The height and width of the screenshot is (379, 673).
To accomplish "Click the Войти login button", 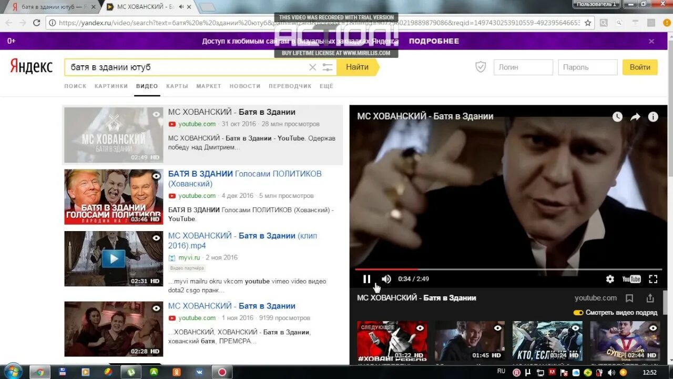I will tap(640, 67).
